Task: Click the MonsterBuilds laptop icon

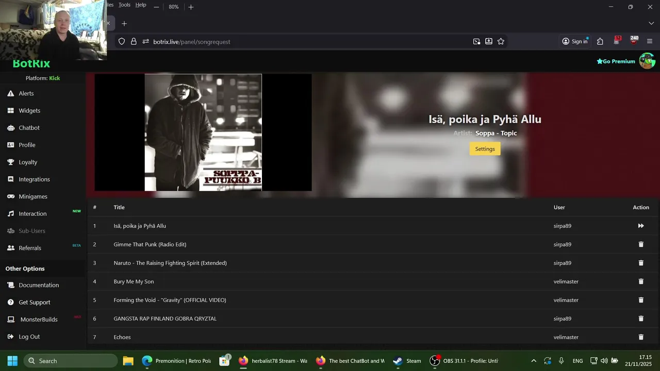Action: 10,319
